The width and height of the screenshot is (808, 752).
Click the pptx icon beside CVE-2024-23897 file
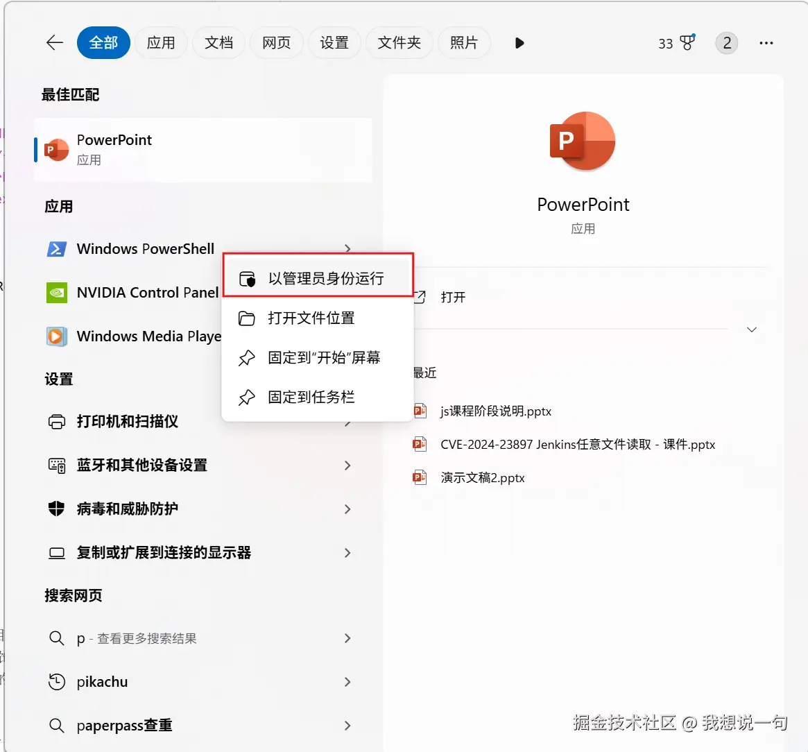click(420, 444)
